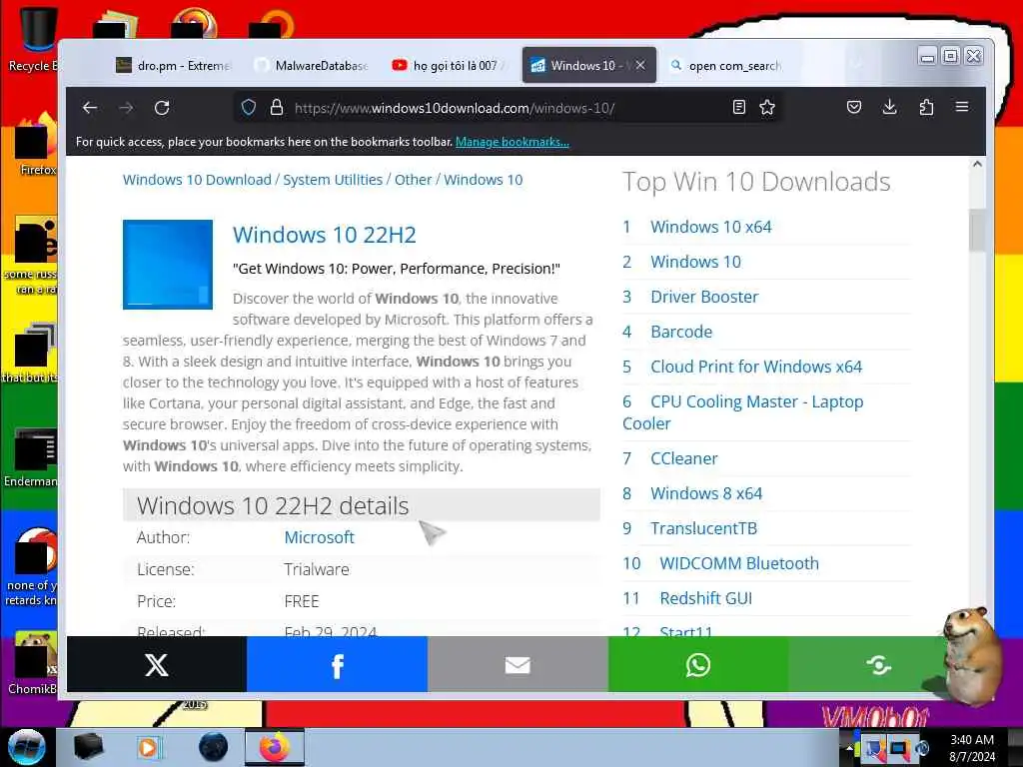Screen dimensions: 1023x767
Task: Share page on X
Action: pyautogui.click(x=157, y=664)
